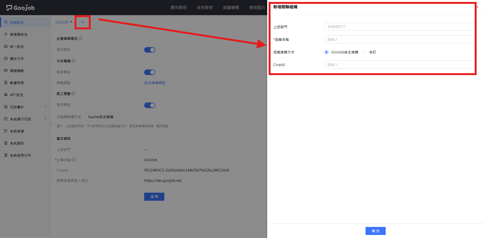
Task: Open the GooJob organization switcher dropdown
Action: point(64,22)
